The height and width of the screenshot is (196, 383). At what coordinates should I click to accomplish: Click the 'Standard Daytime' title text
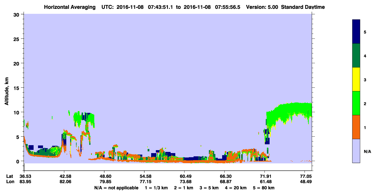tap(303, 7)
